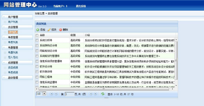The width and height of the screenshot is (204, 106).
Task: Open 导入导出 in the sidebar
Action: pyautogui.click(x=13, y=57)
